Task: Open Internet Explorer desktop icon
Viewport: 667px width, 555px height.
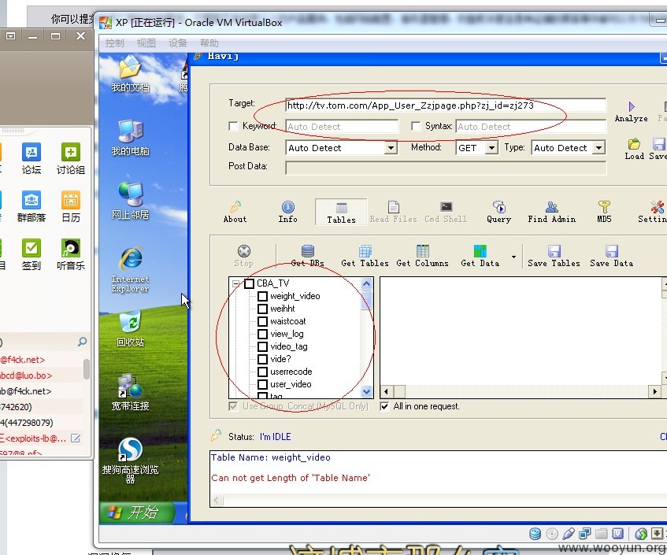Action: pyautogui.click(x=130, y=269)
